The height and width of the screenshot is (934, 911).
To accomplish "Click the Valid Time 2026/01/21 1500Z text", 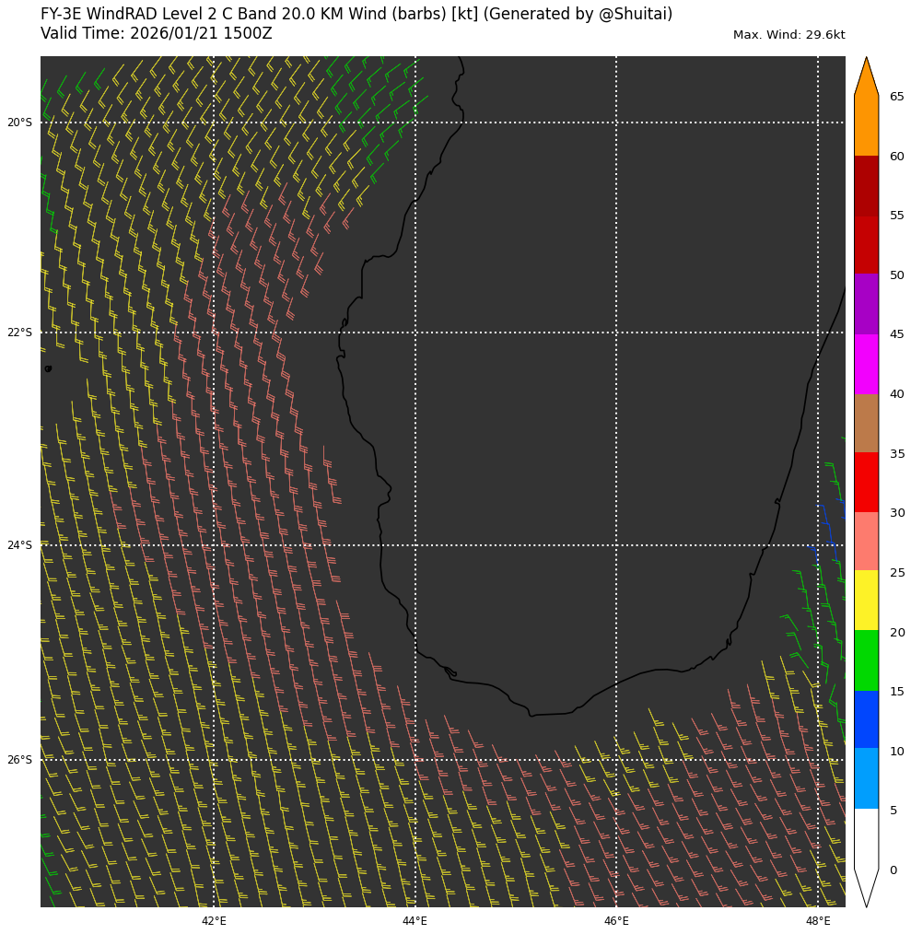I will (157, 33).
